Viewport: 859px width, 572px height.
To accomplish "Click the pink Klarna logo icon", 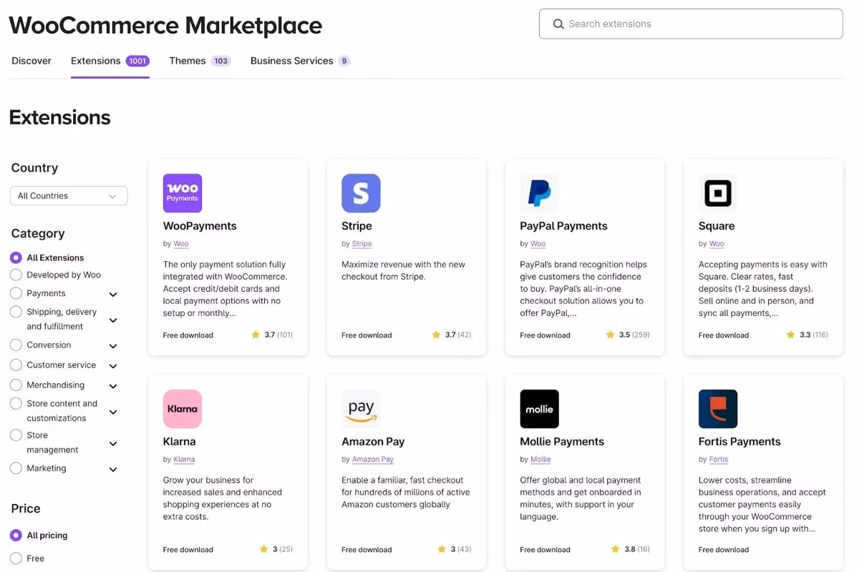I will [x=183, y=409].
